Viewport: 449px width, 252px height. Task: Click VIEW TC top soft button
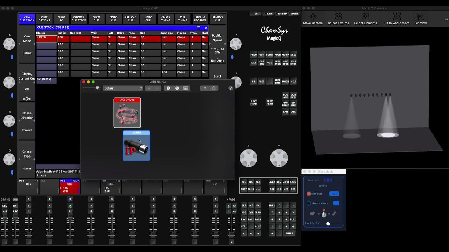coord(61,19)
